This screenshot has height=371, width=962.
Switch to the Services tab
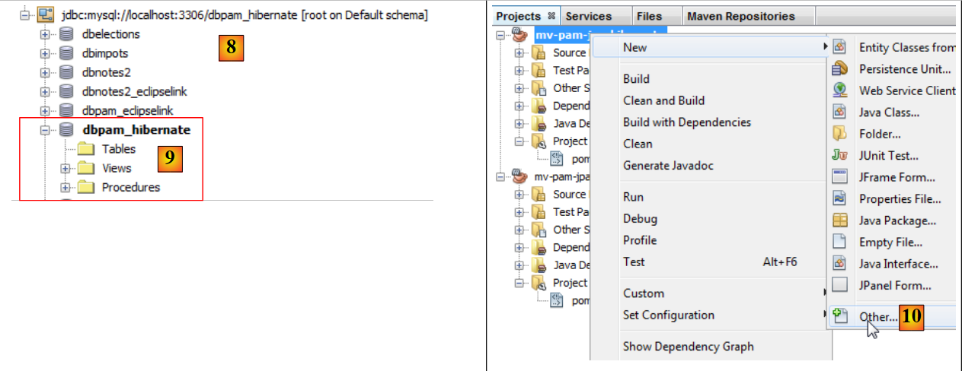pyautogui.click(x=588, y=16)
